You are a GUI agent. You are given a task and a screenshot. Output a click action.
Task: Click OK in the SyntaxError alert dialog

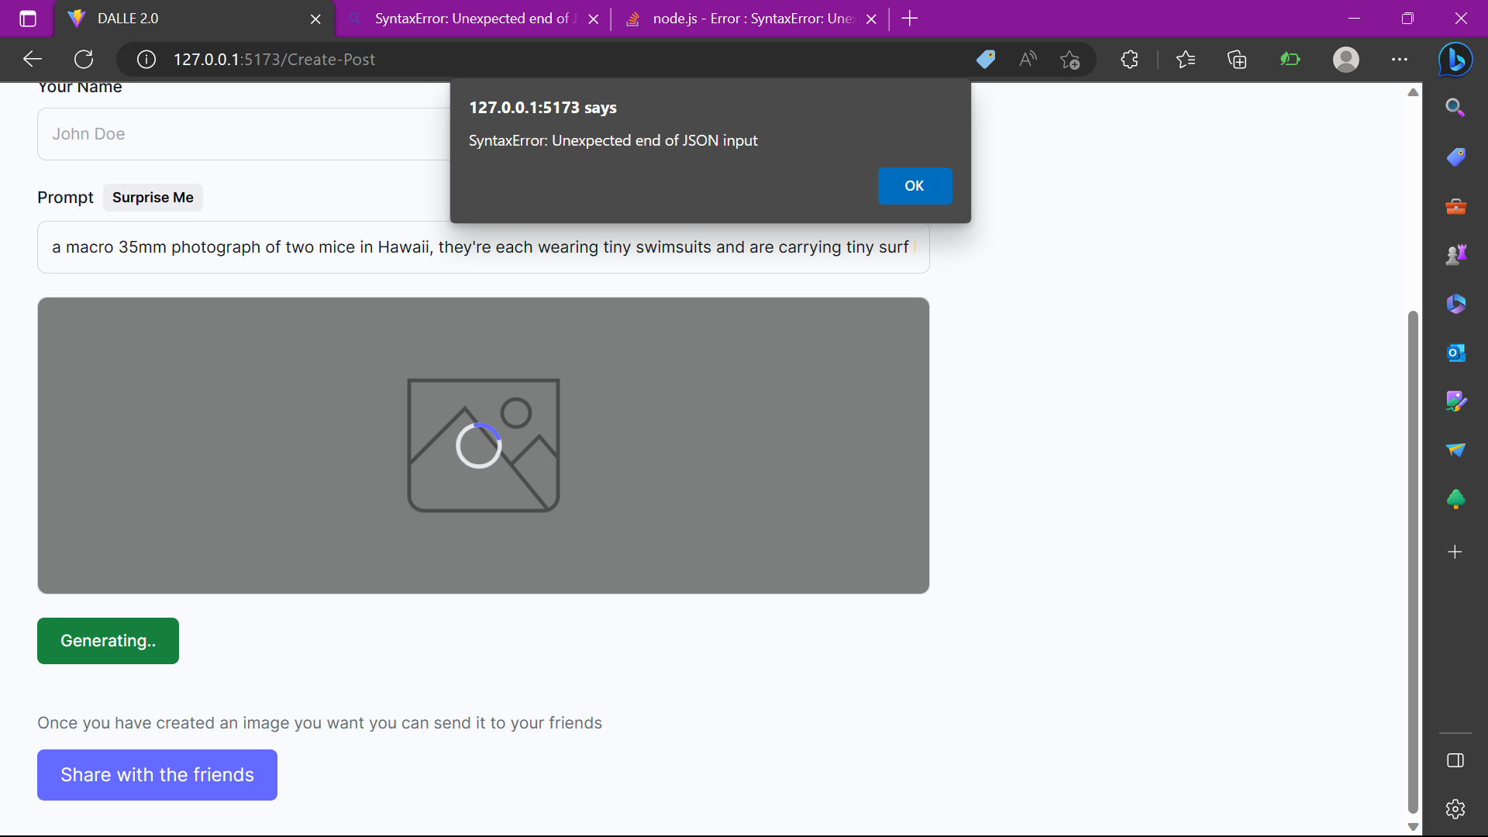click(x=914, y=186)
